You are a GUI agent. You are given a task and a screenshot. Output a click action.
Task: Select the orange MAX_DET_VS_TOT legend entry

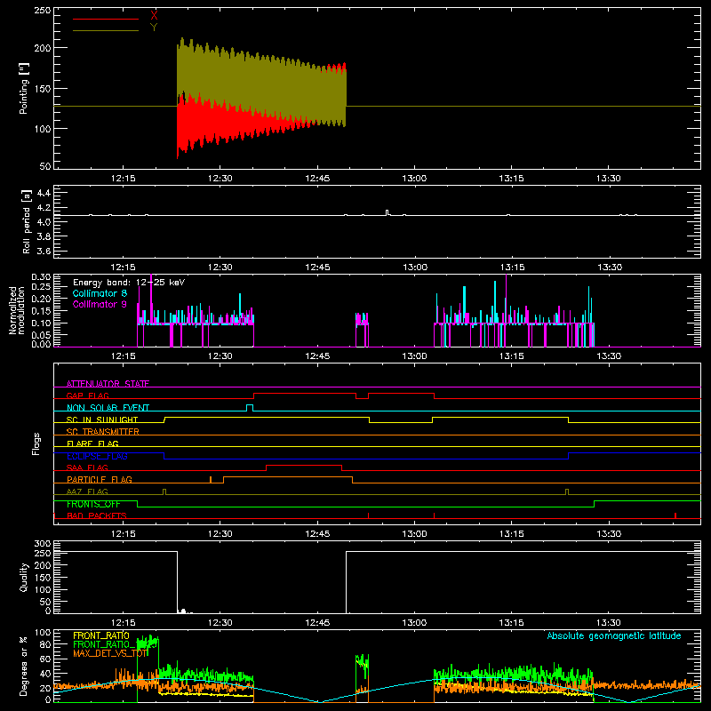click(110, 653)
